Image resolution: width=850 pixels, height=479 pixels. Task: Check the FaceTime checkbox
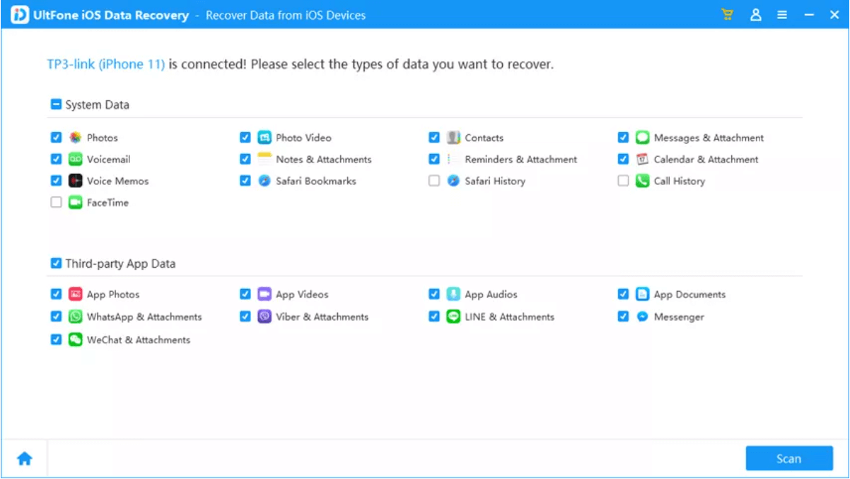point(56,203)
